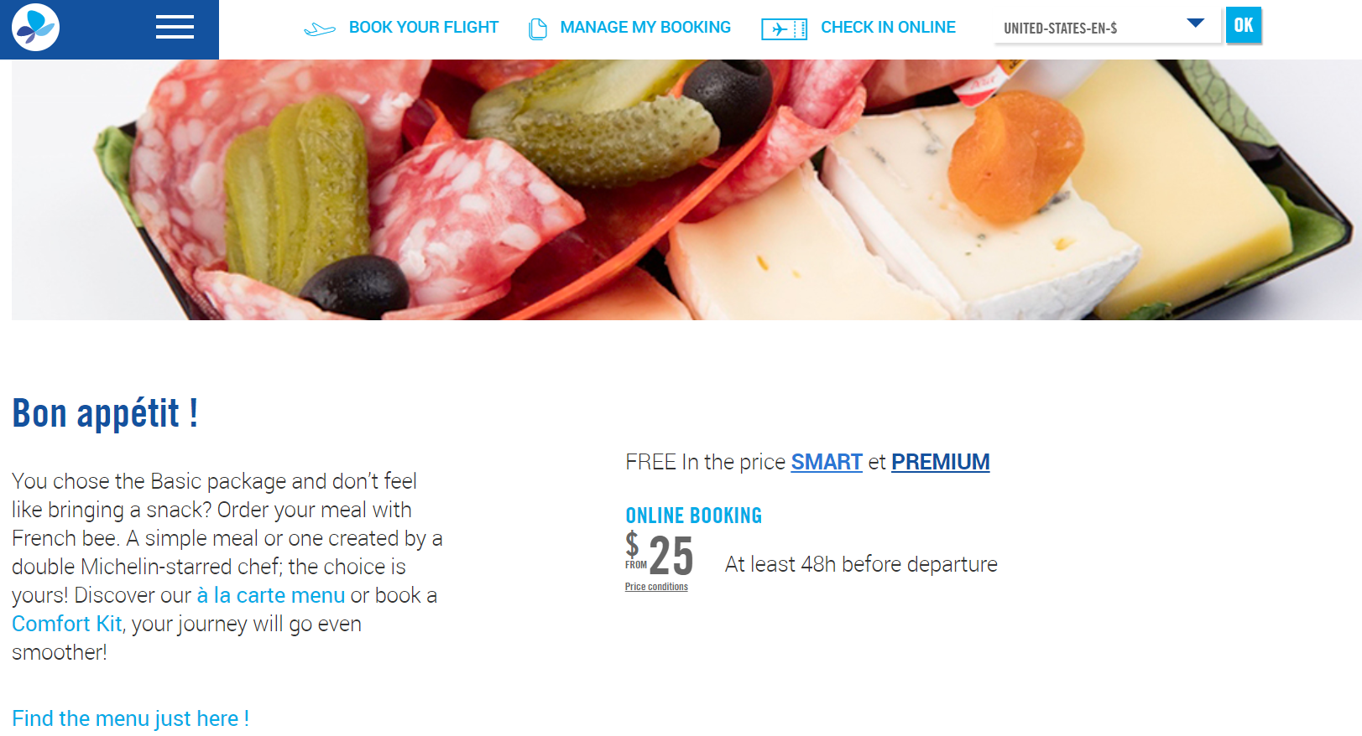Expand the country dropdown arrow
The width and height of the screenshot is (1362, 736).
[1196, 23]
